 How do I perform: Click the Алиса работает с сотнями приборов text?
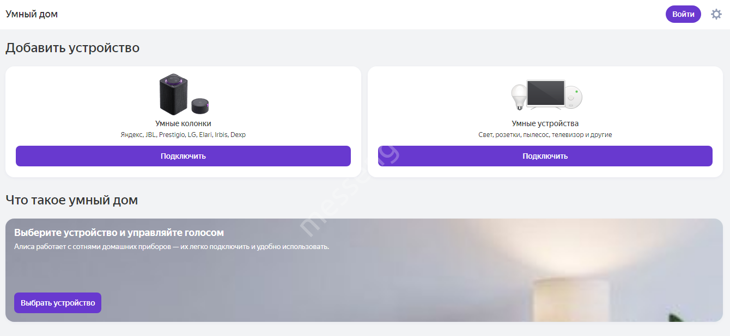172,247
